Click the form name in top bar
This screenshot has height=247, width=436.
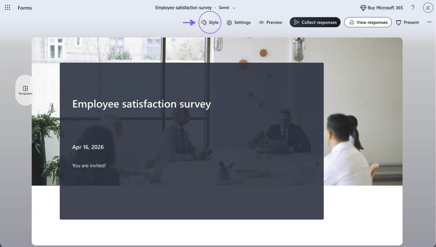(x=184, y=8)
